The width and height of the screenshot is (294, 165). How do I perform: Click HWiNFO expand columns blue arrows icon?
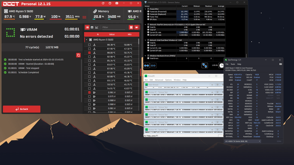146,66
